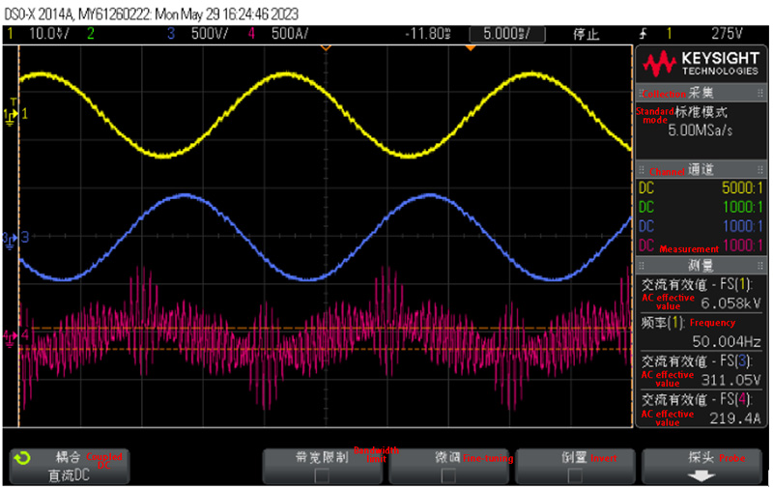
Task: Click the trigger rising edge icon
Action: (643, 34)
